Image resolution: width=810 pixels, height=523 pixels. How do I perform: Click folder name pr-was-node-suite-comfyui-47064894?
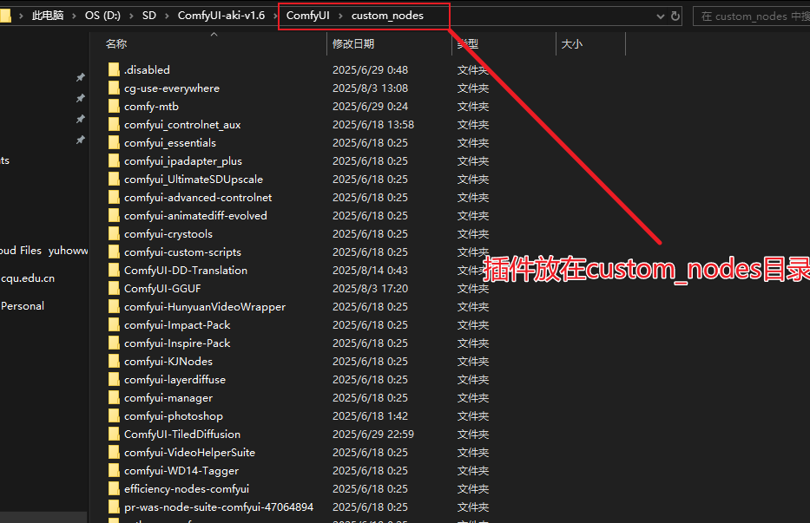(x=219, y=507)
